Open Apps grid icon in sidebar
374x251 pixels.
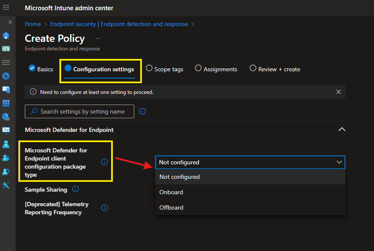[x=6, y=103]
